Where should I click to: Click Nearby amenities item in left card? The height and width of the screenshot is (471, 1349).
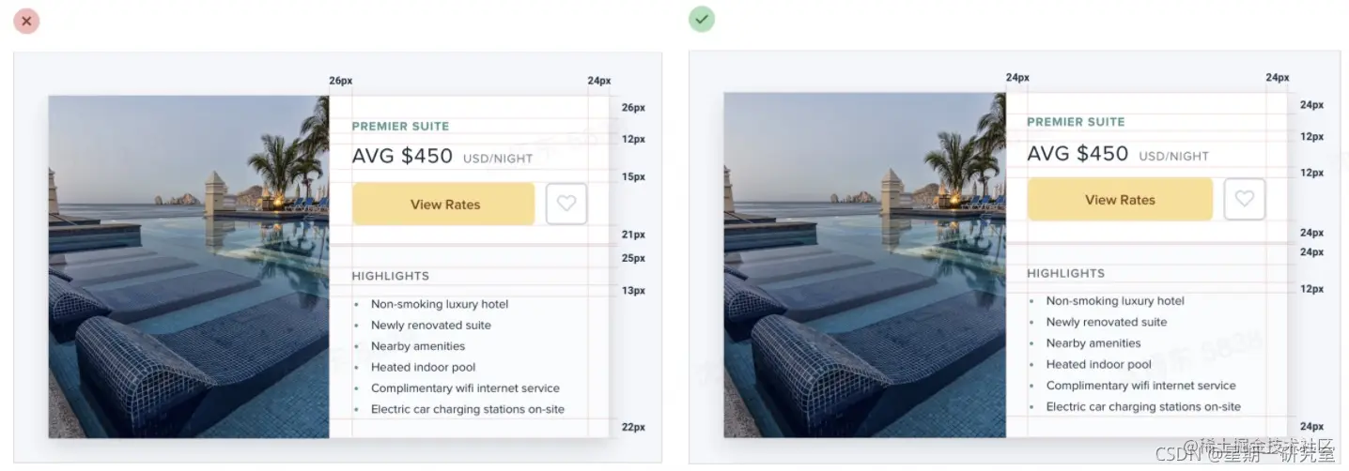[418, 346]
